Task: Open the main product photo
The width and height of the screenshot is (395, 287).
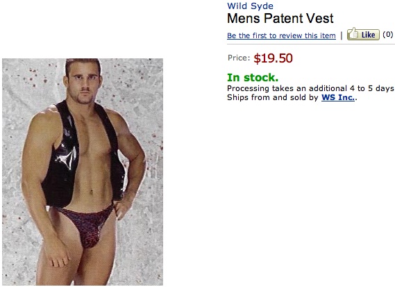Action: [83, 172]
